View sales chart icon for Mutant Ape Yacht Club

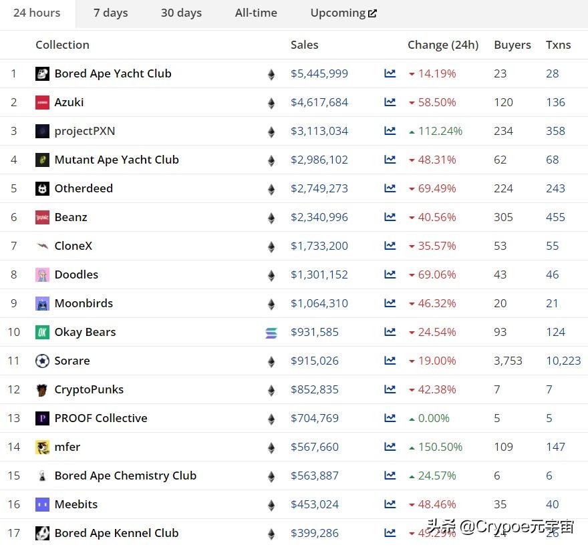tap(390, 160)
